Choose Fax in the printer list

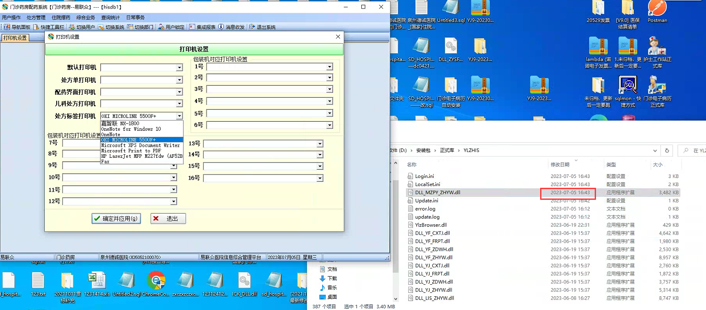click(x=142, y=162)
